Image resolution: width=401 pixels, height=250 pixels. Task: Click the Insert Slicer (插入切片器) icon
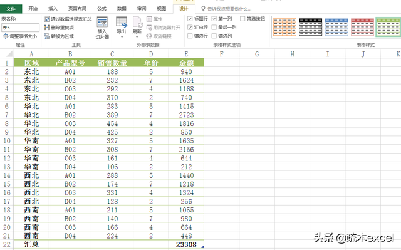[102, 22]
